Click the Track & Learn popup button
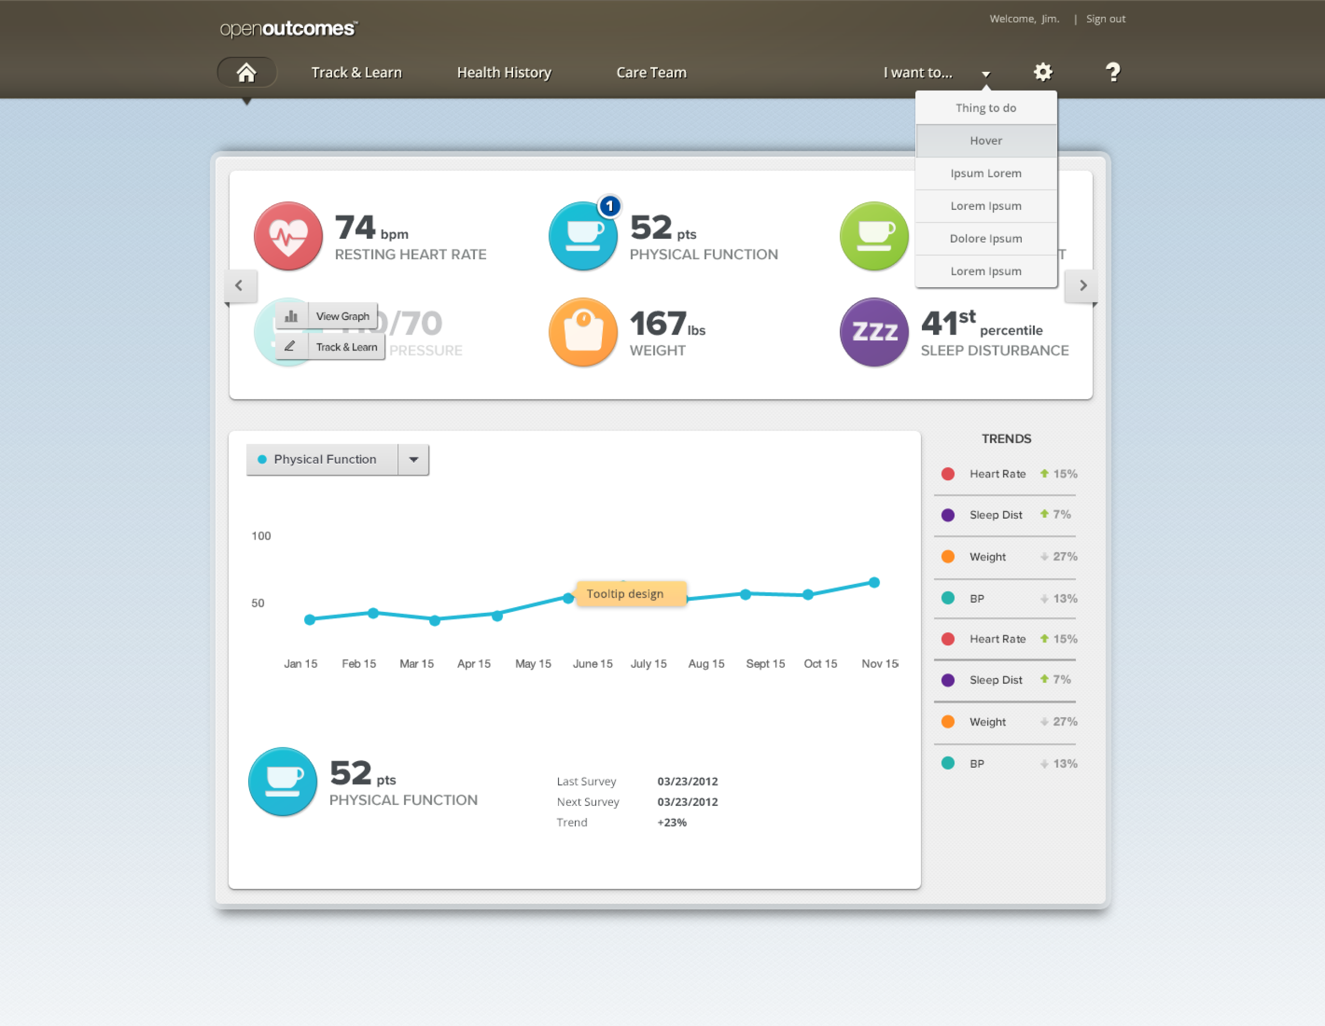The height and width of the screenshot is (1026, 1325). coord(346,347)
